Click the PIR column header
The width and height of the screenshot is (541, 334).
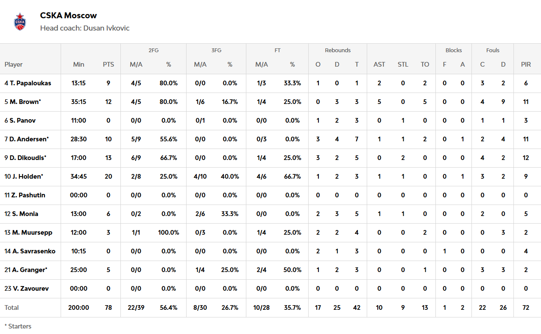pyautogui.click(x=526, y=65)
